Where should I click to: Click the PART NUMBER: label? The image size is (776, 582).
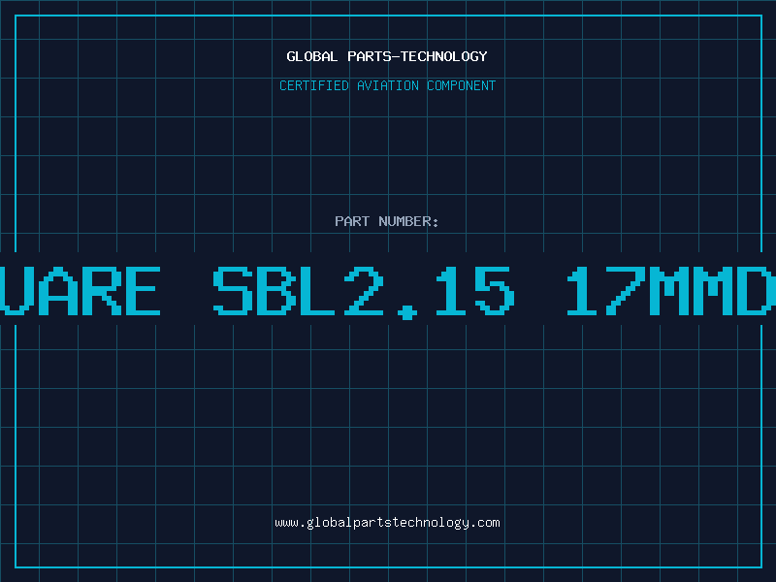[x=387, y=221]
